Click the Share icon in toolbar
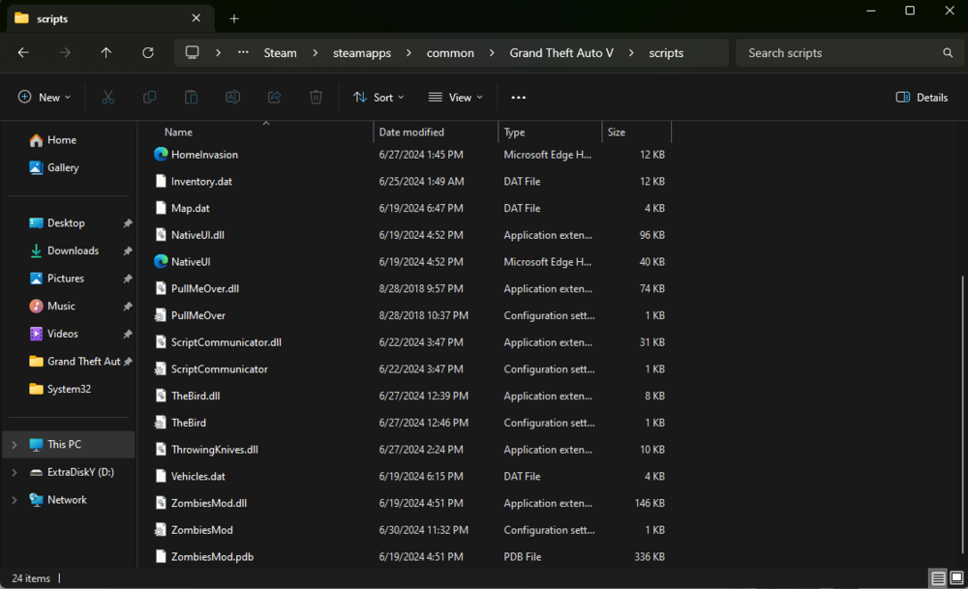968x589 pixels. pos(274,98)
